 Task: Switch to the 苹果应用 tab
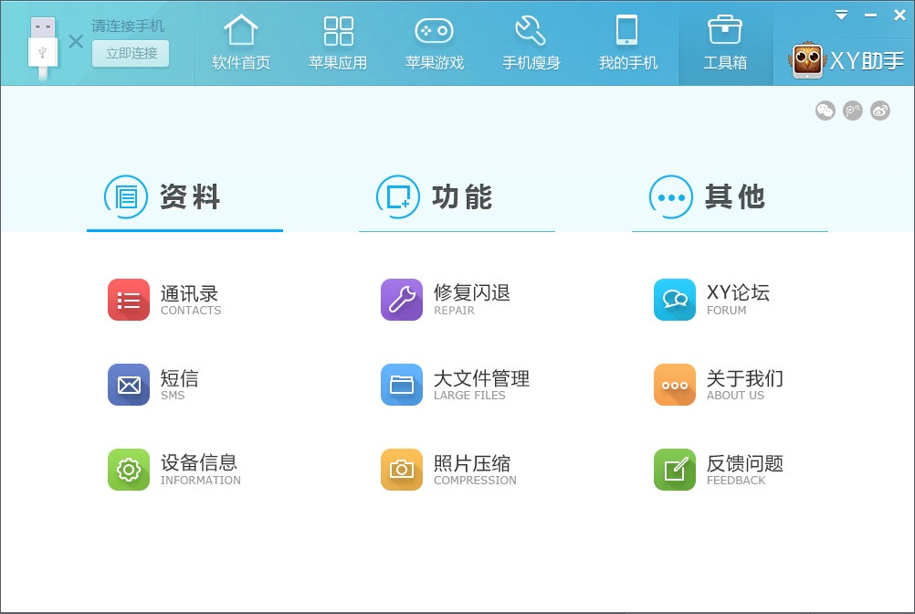338,42
